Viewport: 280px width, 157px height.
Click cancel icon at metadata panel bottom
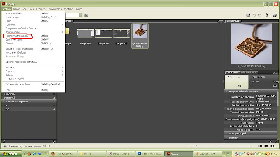(x=270, y=142)
